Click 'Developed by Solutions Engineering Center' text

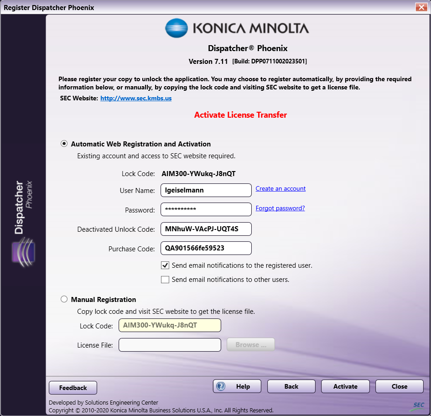pyautogui.click(x=104, y=402)
